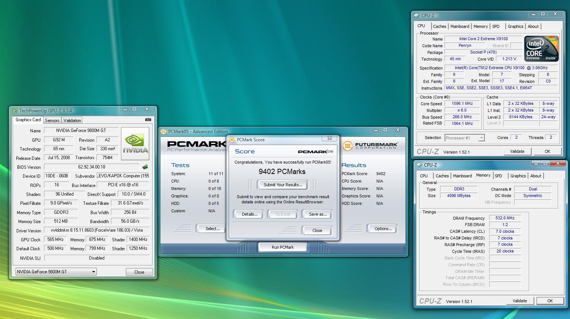Open Graphics tab in lower CPU-Z window
The image size is (570, 319).
[x=518, y=176]
